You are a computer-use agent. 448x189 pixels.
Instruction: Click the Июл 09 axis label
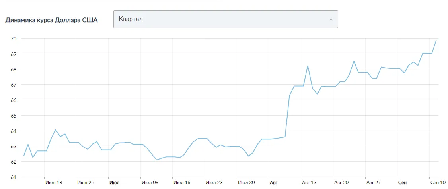click(150, 182)
